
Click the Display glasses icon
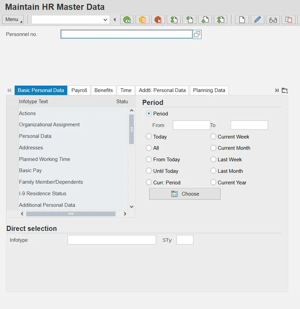273,20
